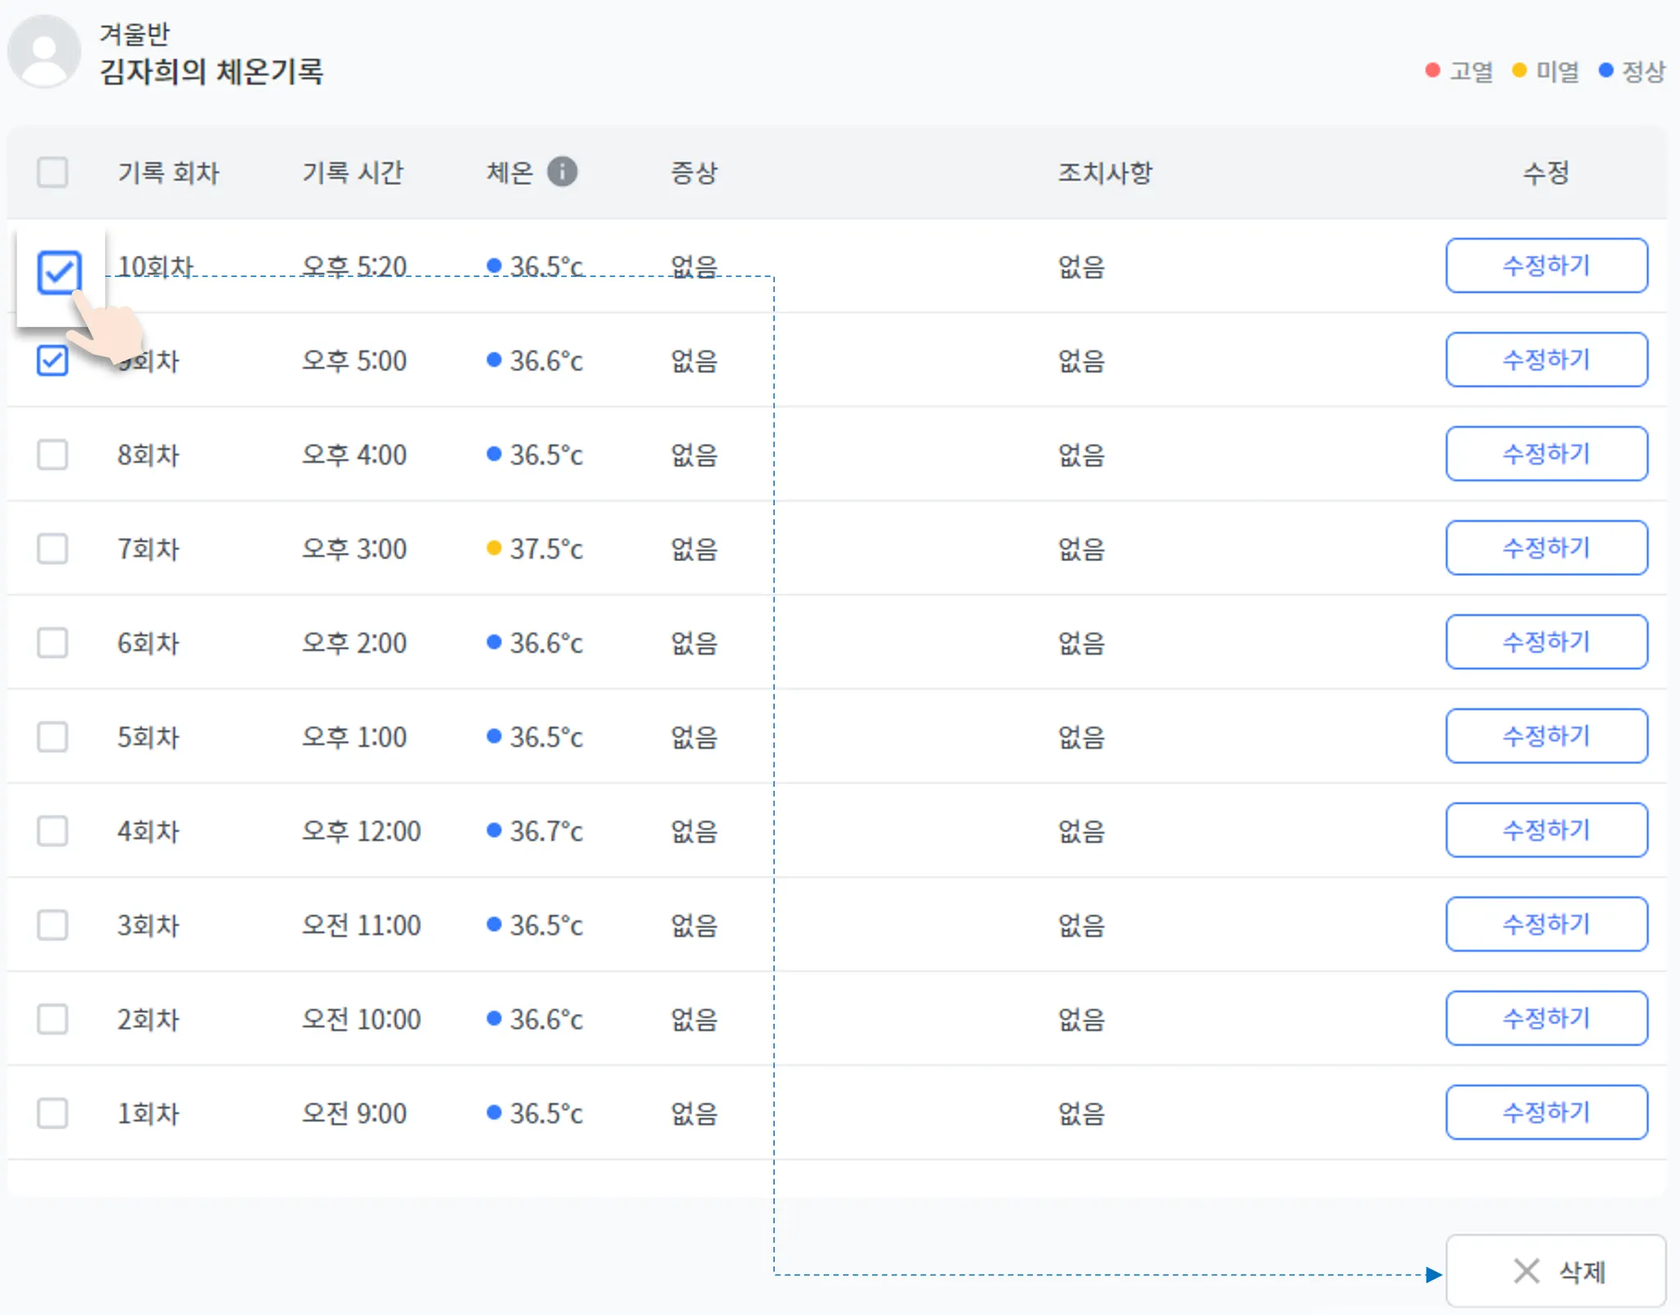Screen dimensions: 1680x1315
Task: Click the profile avatar for 김자희
Action: click(44, 51)
